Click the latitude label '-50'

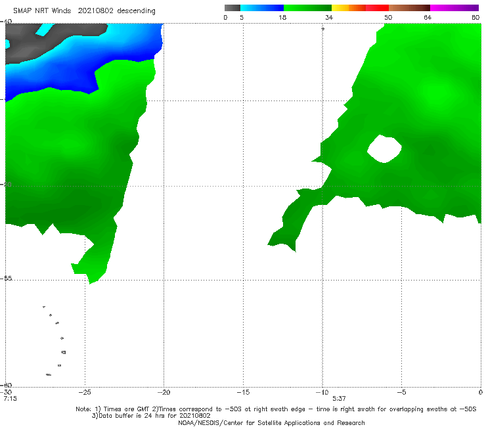(7, 184)
